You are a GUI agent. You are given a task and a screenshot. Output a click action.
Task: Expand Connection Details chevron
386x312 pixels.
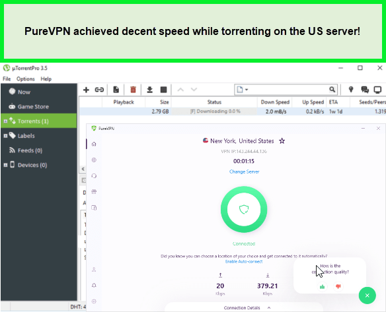pyautogui.click(x=269, y=307)
